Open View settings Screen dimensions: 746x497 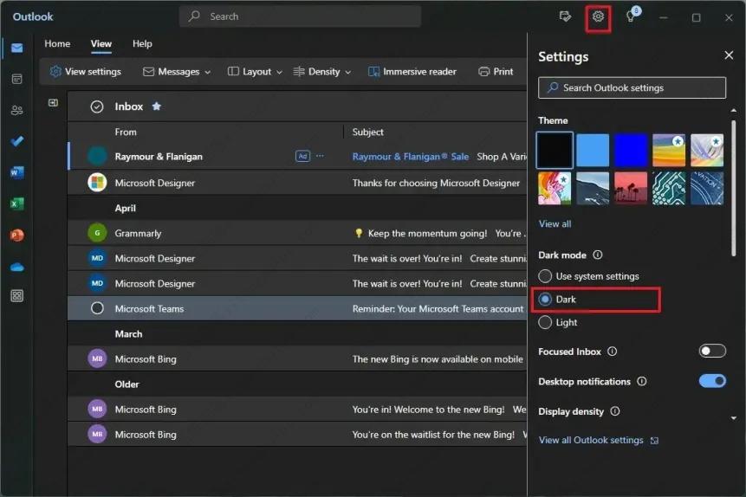click(86, 71)
